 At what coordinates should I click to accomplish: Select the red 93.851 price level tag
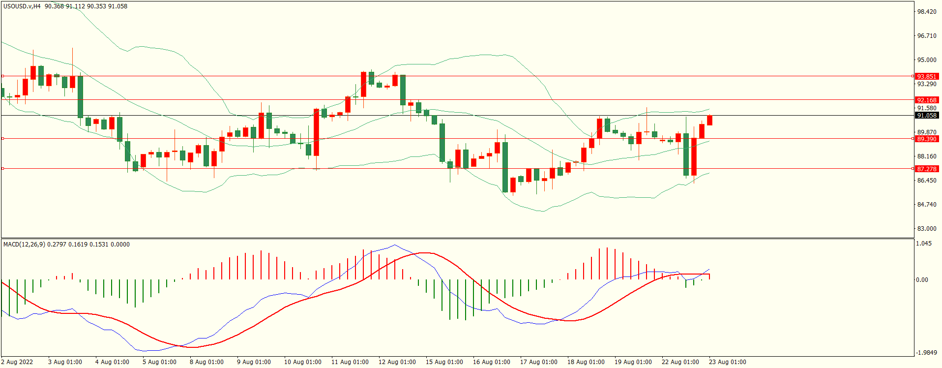927,76
